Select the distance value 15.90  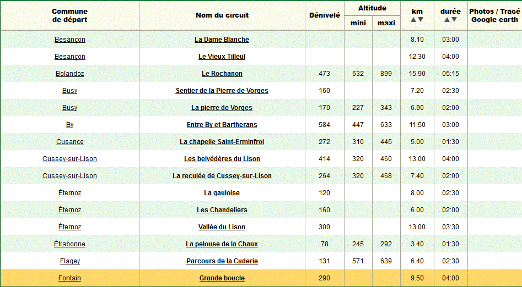417,74
